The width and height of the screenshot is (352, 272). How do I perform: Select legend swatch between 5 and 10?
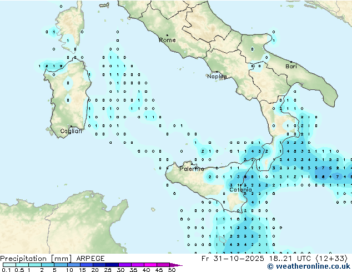61,265
